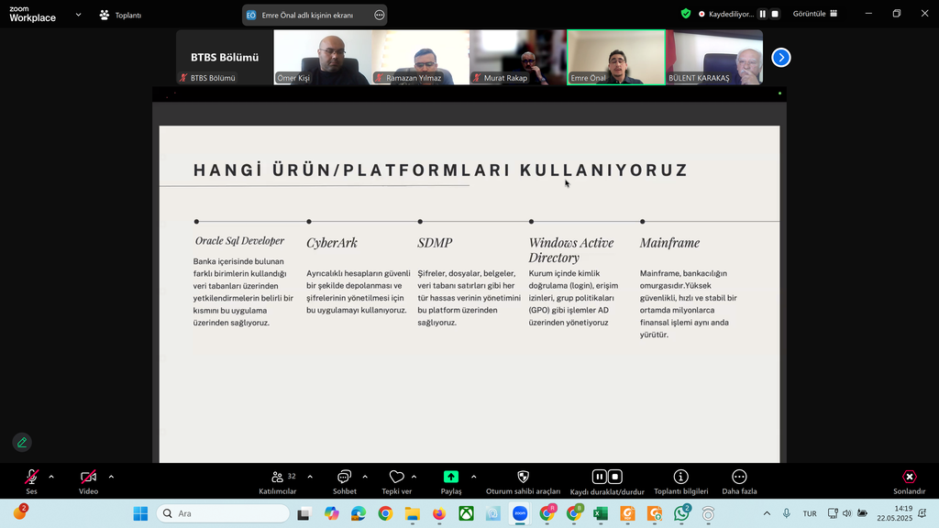Viewport: 939px width, 528px height.
Task: Open the Windows Start menu
Action: coord(140,513)
